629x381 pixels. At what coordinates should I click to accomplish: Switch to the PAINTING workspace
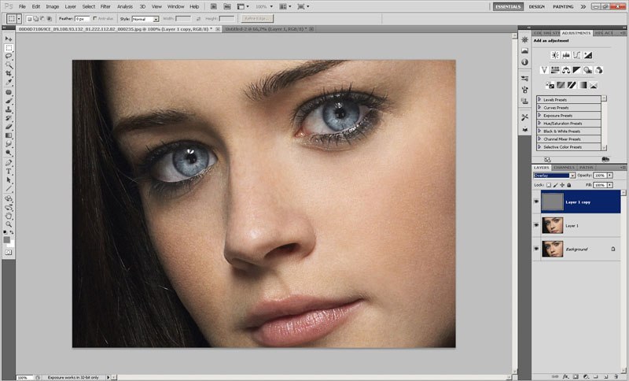tap(563, 6)
